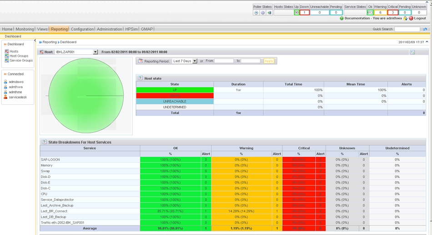Viewport: 432px width, 235px height.
Task: Select the Dashboard submenu item
Action: pos(13,36)
